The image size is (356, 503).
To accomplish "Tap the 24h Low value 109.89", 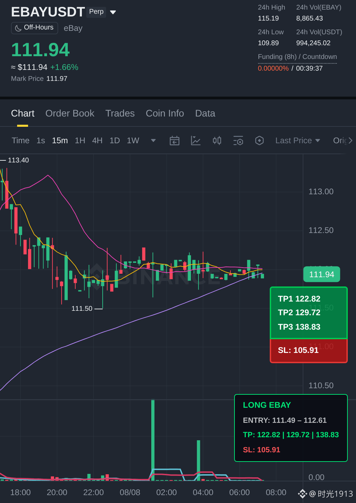I will 268,43.
